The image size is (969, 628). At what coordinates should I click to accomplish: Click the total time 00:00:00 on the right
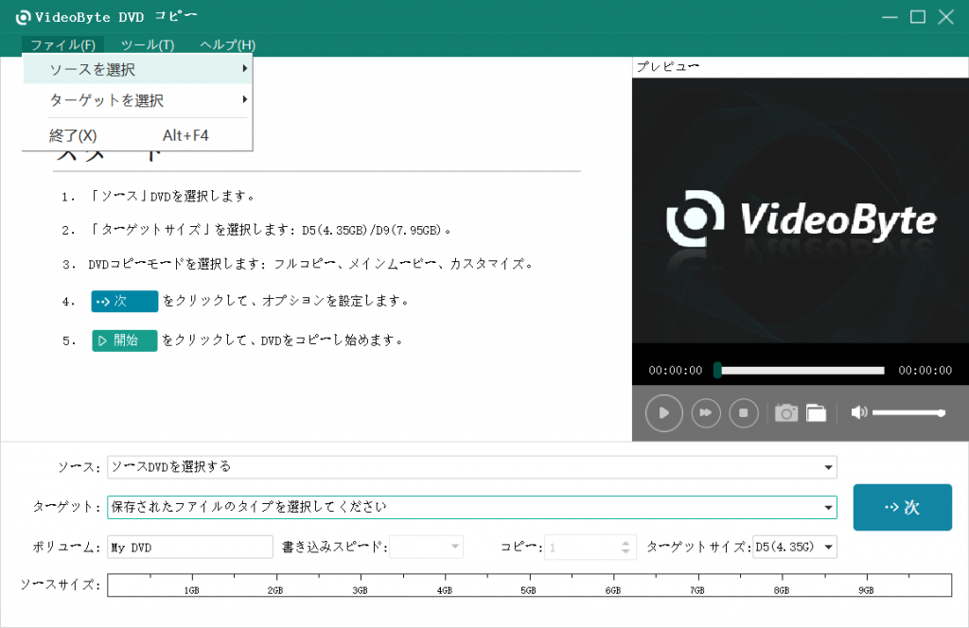click(x=925, y=371)
